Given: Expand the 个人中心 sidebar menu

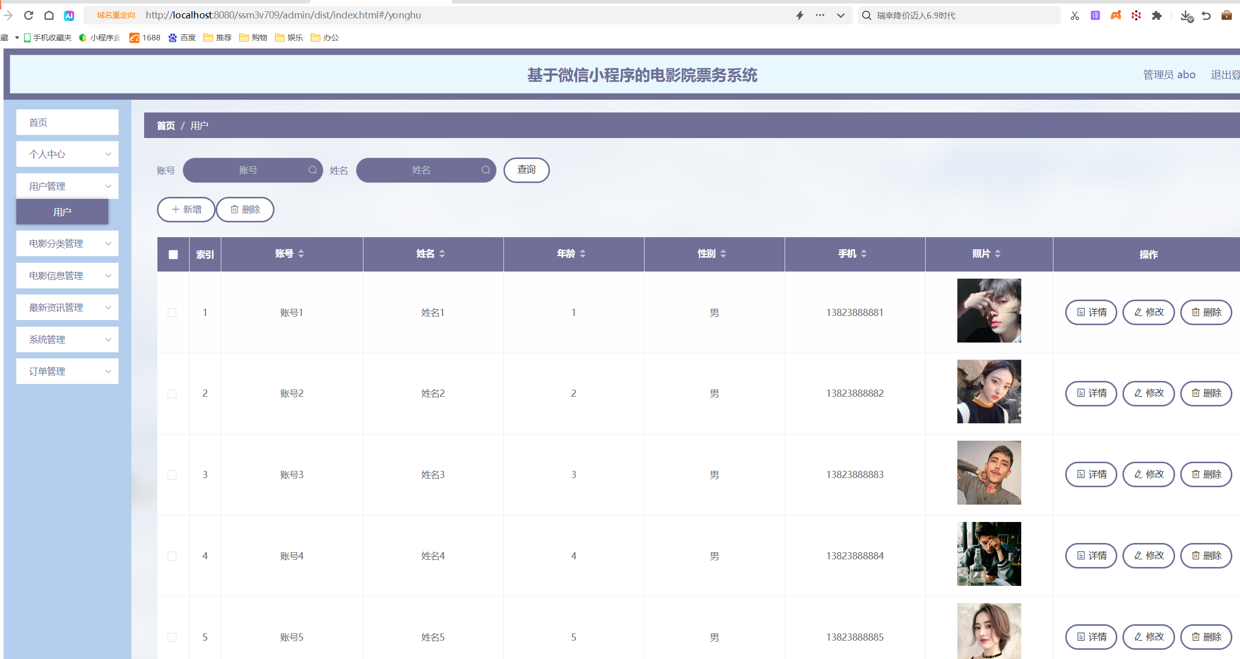Looking at the screenshot, I should click(x=67, y=154).
